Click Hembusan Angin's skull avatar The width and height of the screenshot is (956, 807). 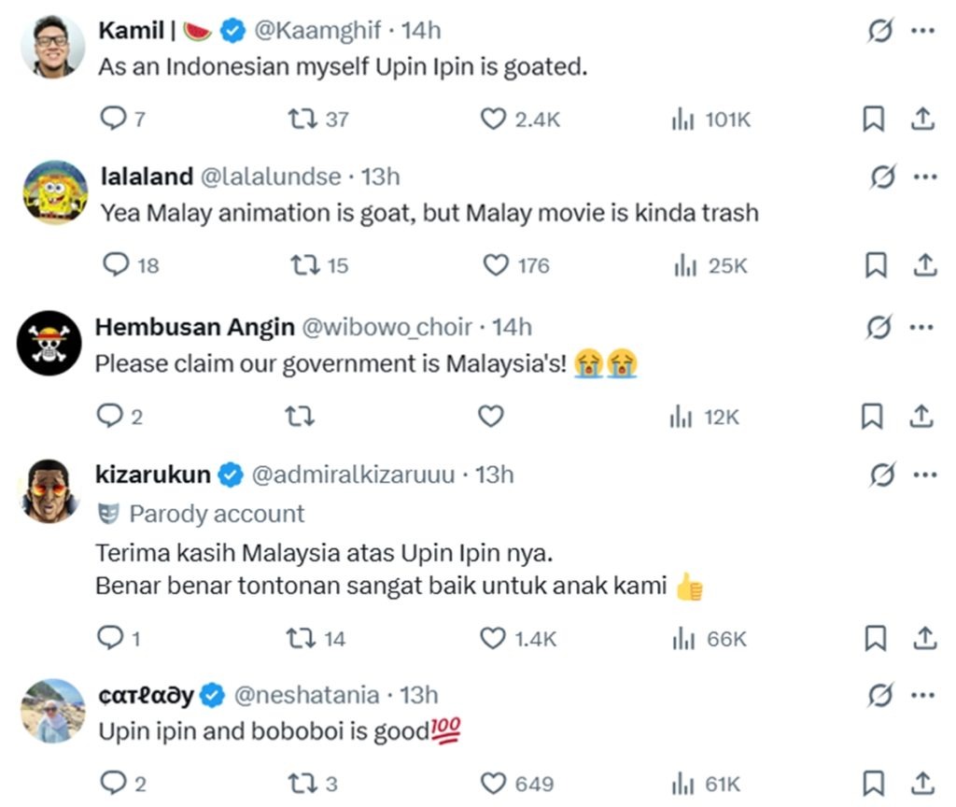(49, 343)
